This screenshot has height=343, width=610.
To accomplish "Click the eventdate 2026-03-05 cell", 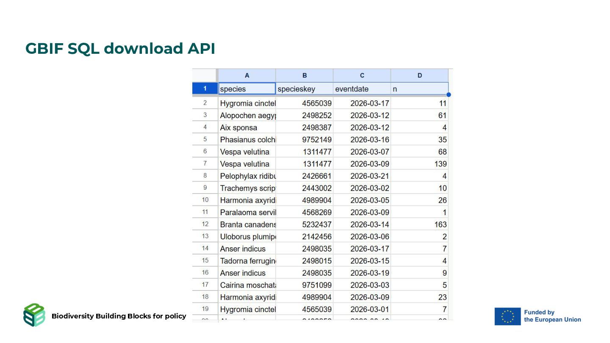I will (362, 200).
